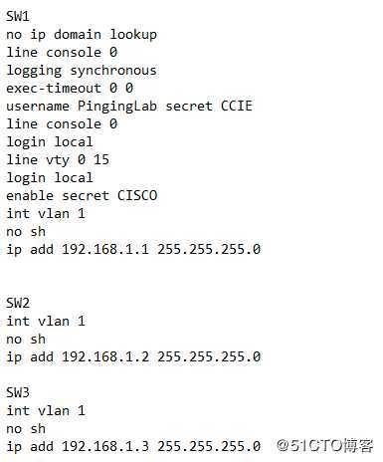The height and width of the screenshot is (462, 383).
Task: Click the 'enable secret CISCO' line
Action: coord(82,195)
